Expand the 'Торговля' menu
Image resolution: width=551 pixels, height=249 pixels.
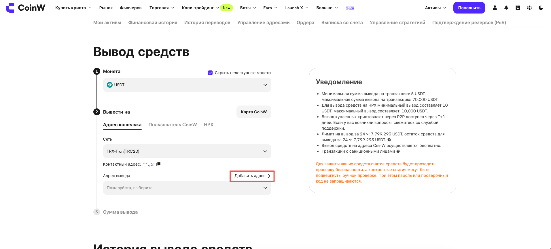pyautogui.click(x=162, y=8)
